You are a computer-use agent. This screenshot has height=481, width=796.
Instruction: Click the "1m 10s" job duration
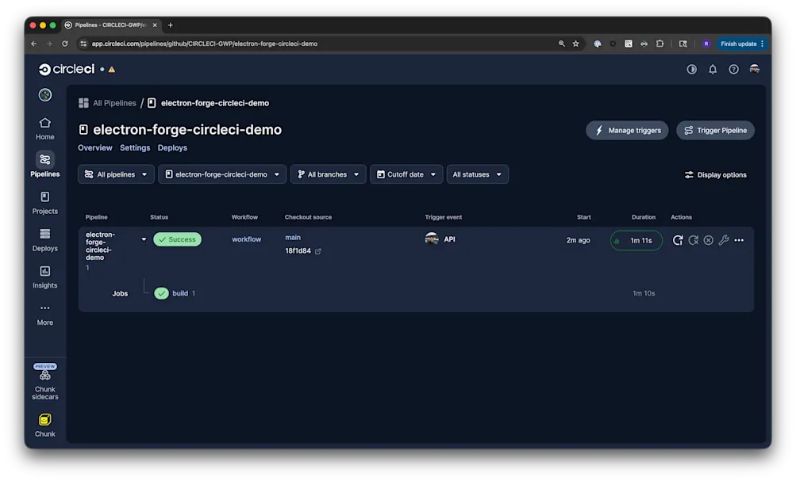pos(644,293)
